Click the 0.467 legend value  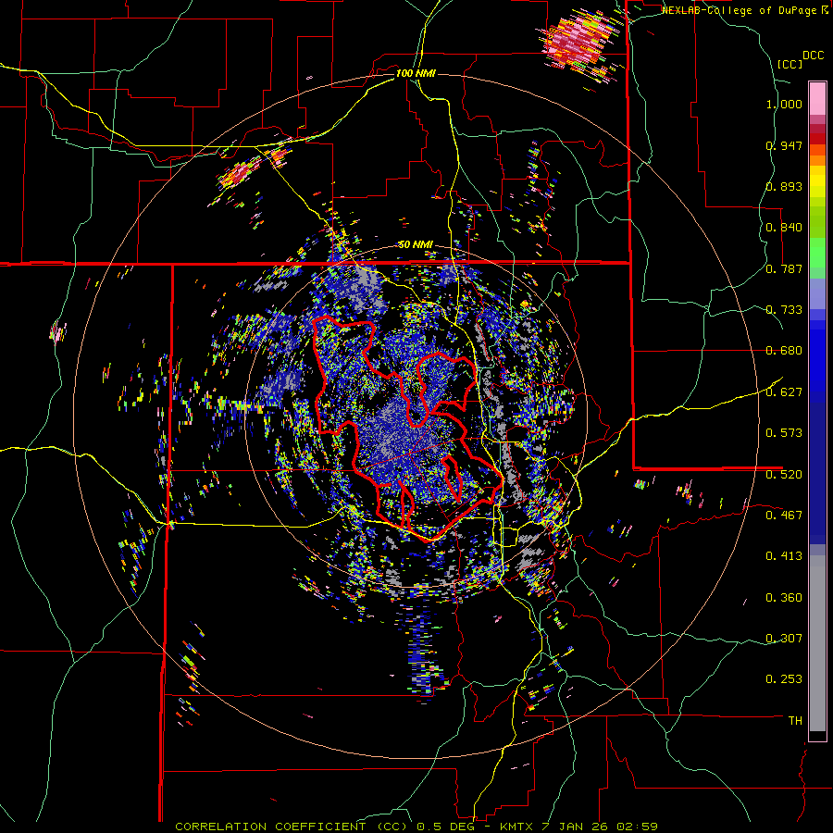click(x=784, y=516)
